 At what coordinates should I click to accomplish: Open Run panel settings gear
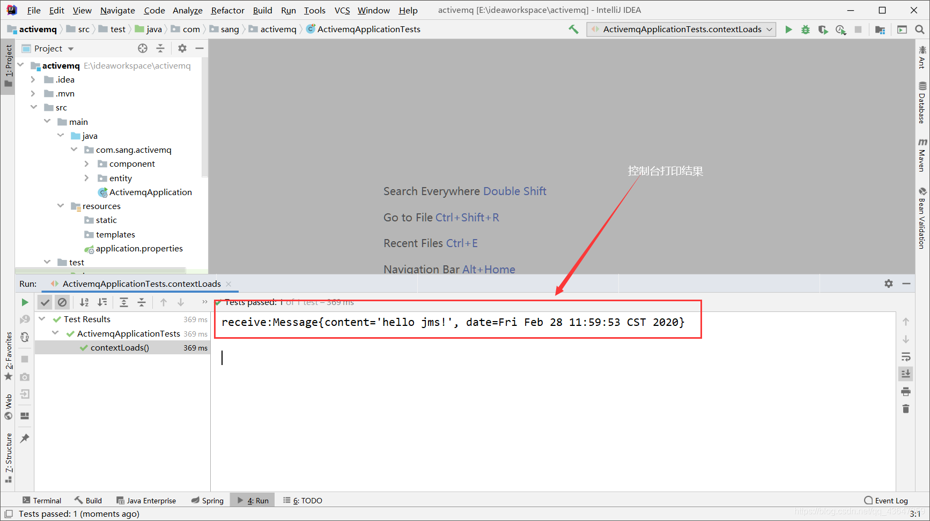889,284
